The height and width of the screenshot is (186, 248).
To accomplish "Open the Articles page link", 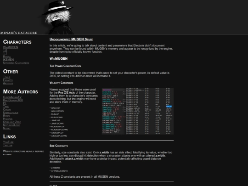I will pos(8,83).
